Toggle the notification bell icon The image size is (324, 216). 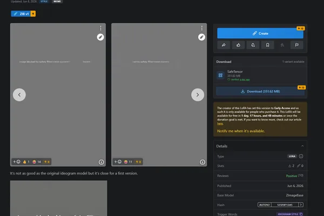(253, 45)
